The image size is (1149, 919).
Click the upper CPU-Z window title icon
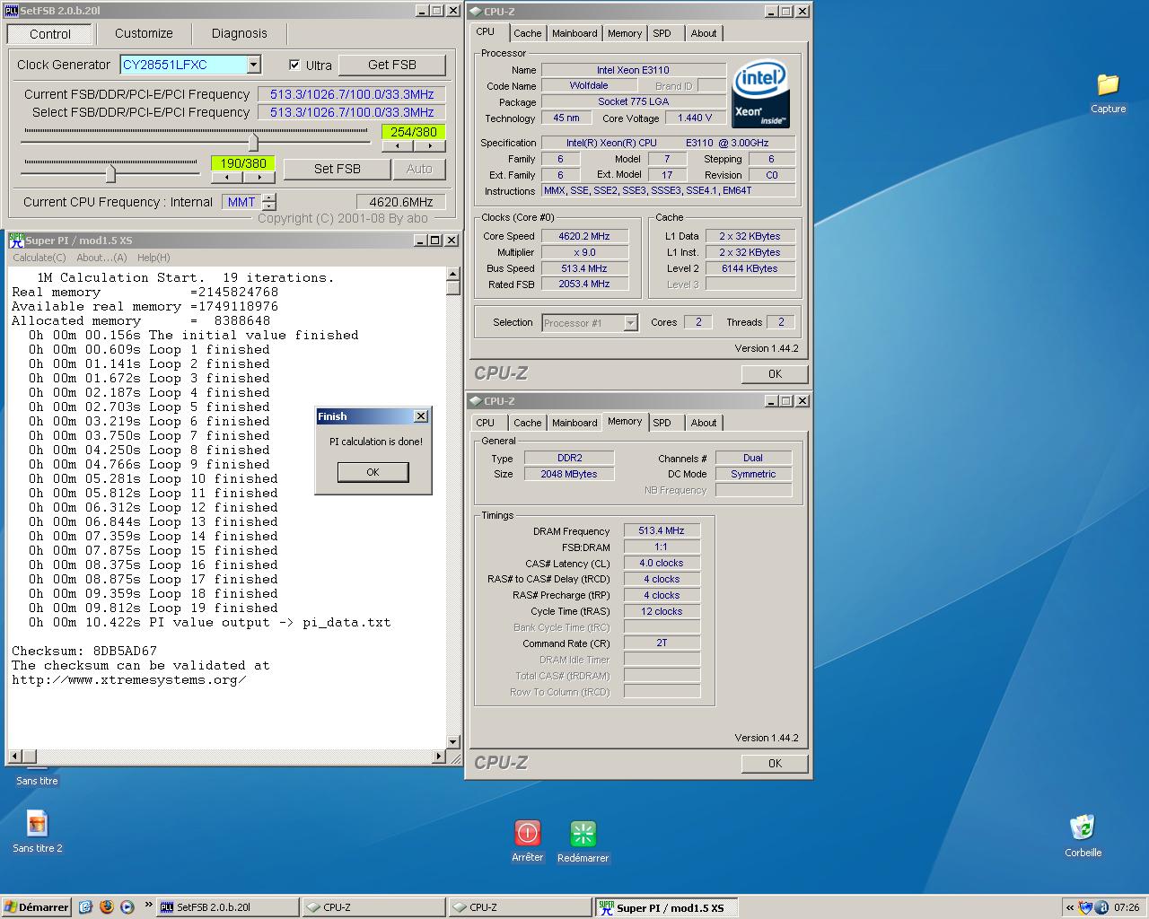tap(475, 11)
